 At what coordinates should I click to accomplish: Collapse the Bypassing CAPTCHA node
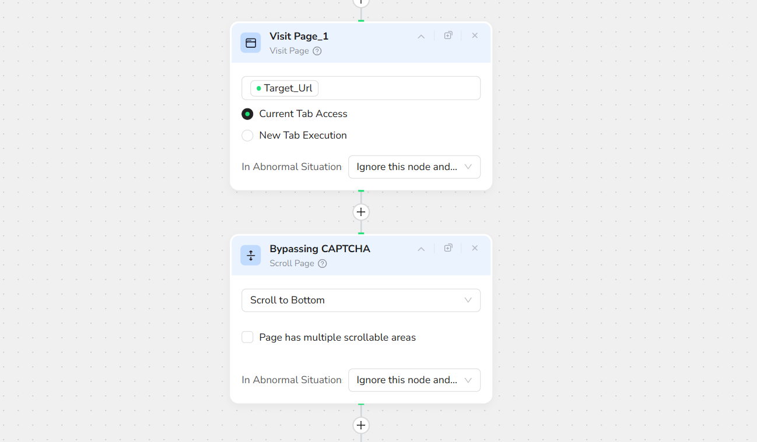421,249
